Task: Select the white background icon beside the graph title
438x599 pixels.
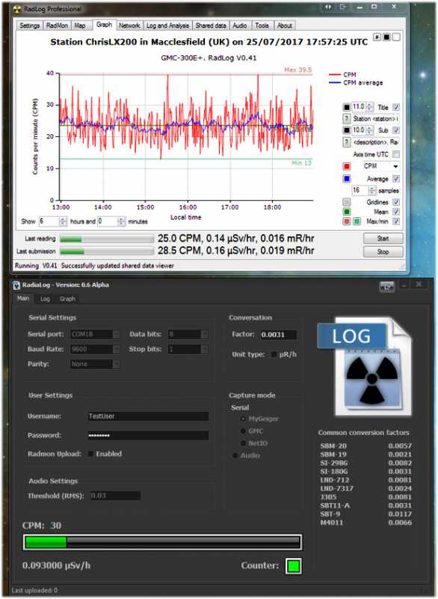Action: click(x=396, y=37)
